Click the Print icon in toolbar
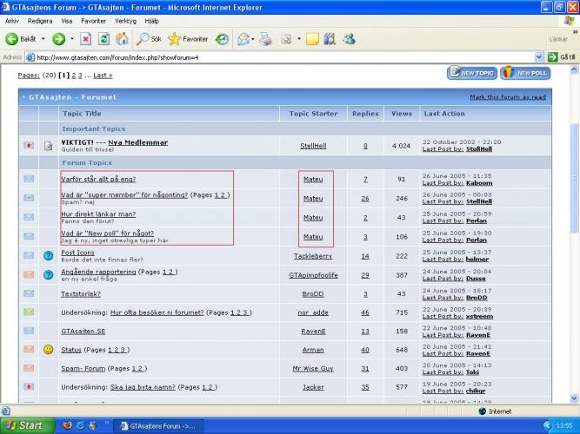 pos(264,39)
